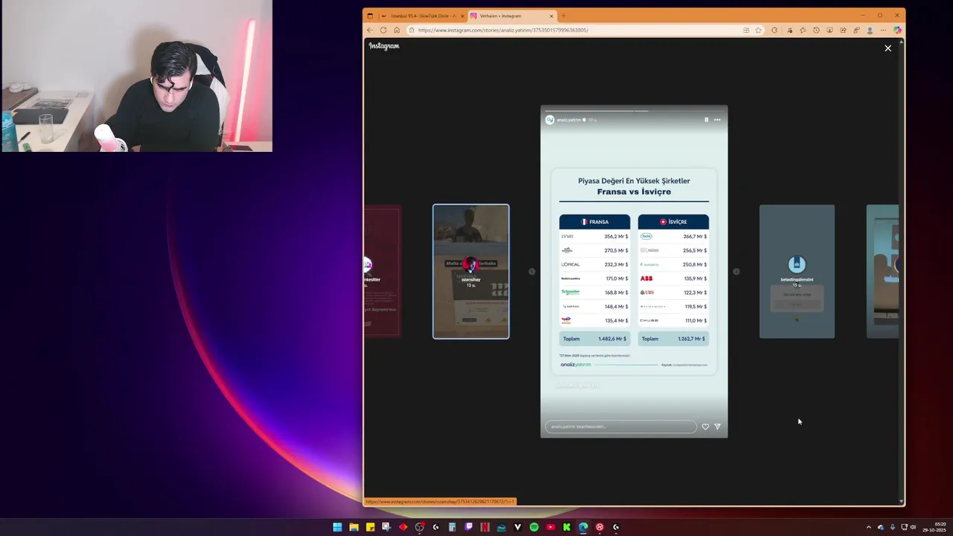
Task: Switch to Microsoft Edge in taskbar
Action: (x=583, y=527)
